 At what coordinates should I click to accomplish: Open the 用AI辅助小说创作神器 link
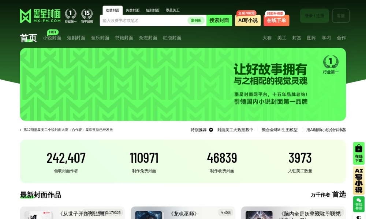(x=326, y=130)
